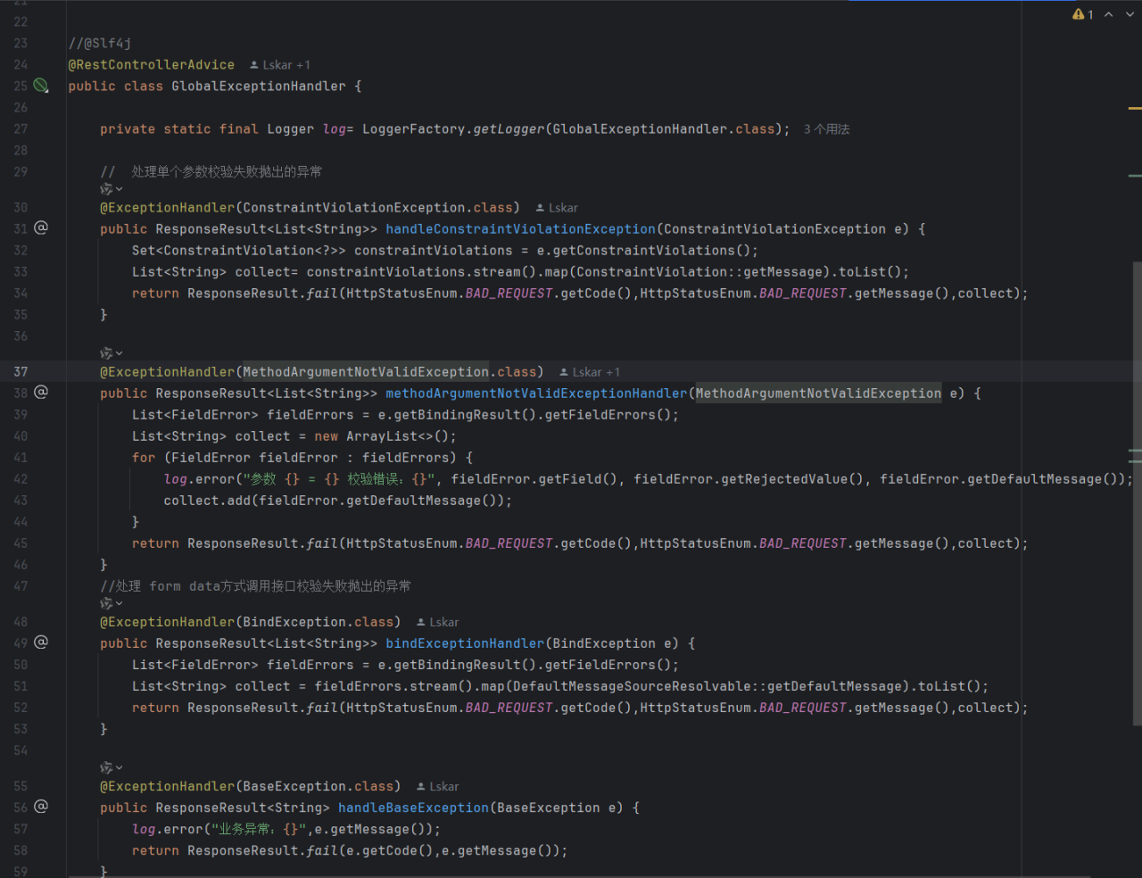Click class name 'GlobalExceptionHandler' on line 25
Screen dimensions: 1142x878
pos(259,86)
